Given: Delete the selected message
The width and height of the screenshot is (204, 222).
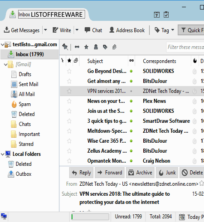Looking at the screenshot, I should [x=192, y=173].
